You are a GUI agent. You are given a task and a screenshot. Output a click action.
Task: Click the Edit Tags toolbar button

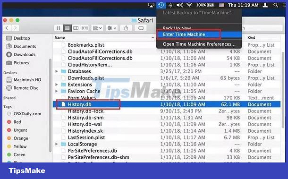(141, 28)
